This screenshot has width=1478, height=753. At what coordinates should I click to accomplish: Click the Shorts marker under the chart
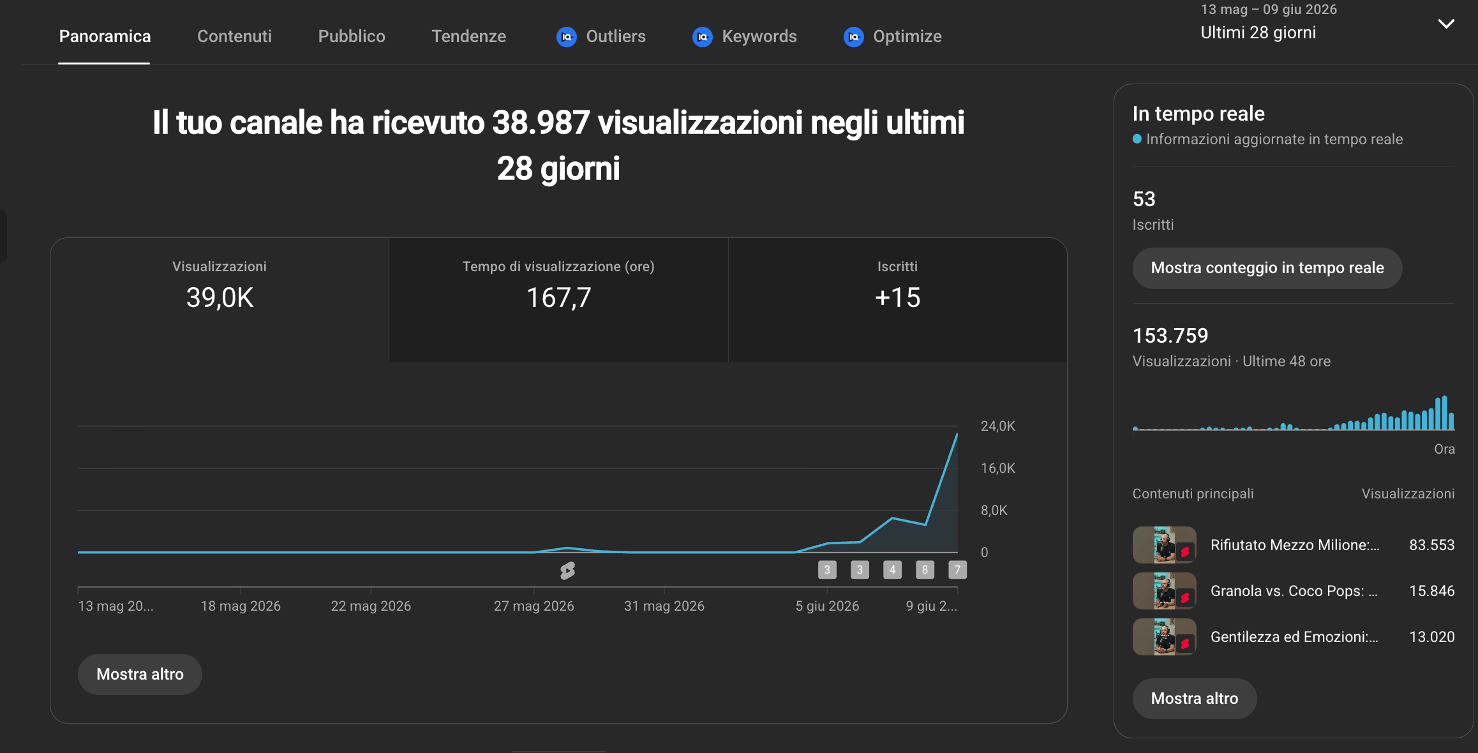(x=567, y=570)
